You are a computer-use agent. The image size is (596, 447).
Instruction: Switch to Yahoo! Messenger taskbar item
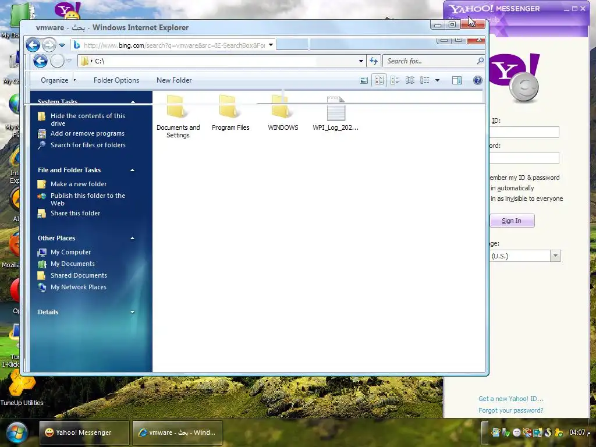click(84, 432)
